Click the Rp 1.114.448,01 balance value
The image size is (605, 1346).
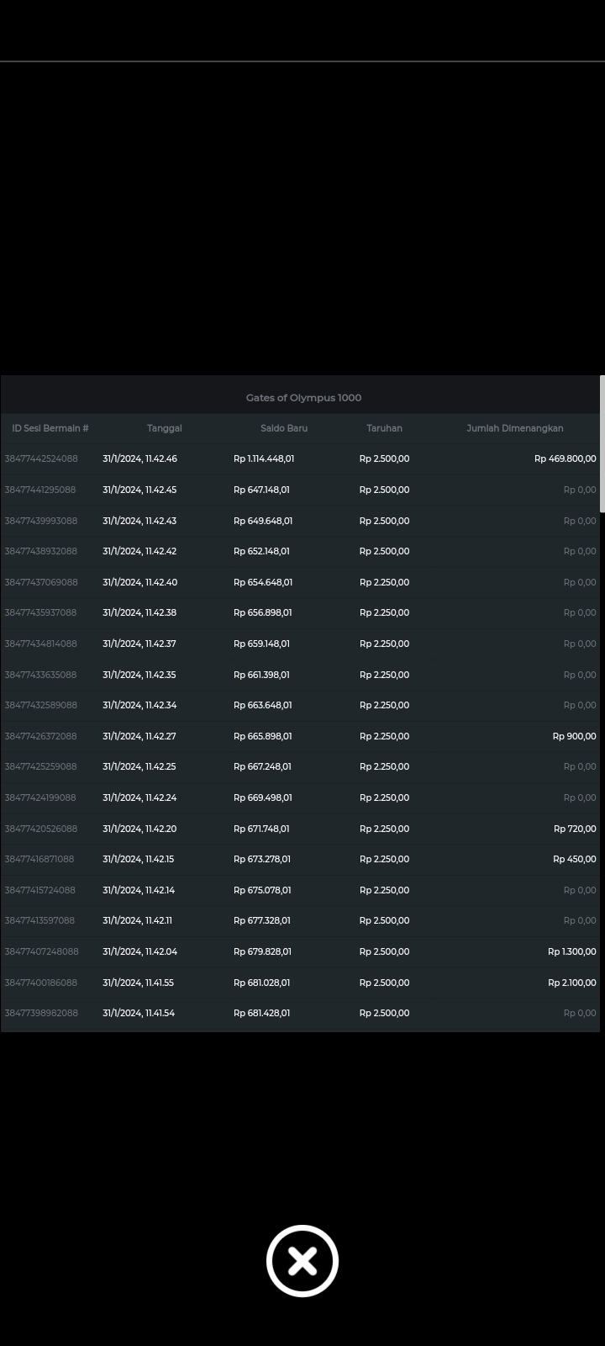click(264, 458)
